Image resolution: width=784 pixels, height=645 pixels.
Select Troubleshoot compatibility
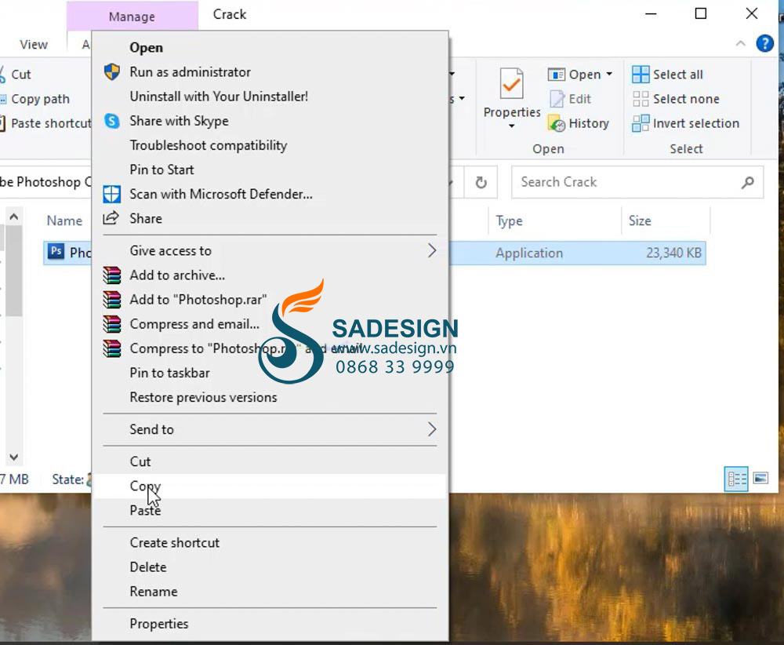pos(270,146)
